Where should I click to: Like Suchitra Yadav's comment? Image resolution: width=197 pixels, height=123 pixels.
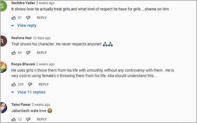point(14,18)
